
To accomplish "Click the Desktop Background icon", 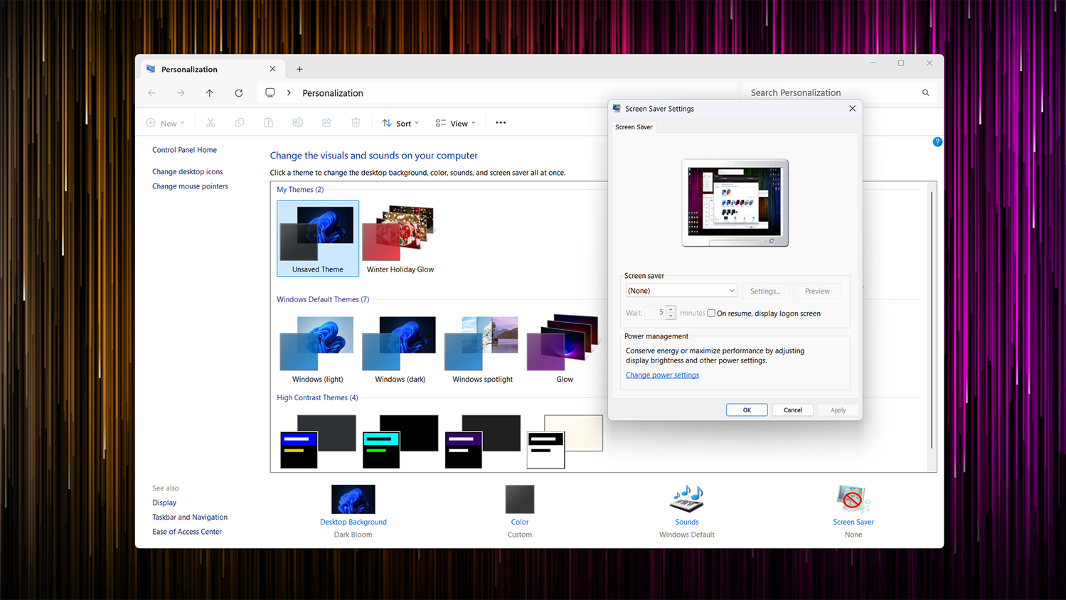I will (x=353, y=499).
